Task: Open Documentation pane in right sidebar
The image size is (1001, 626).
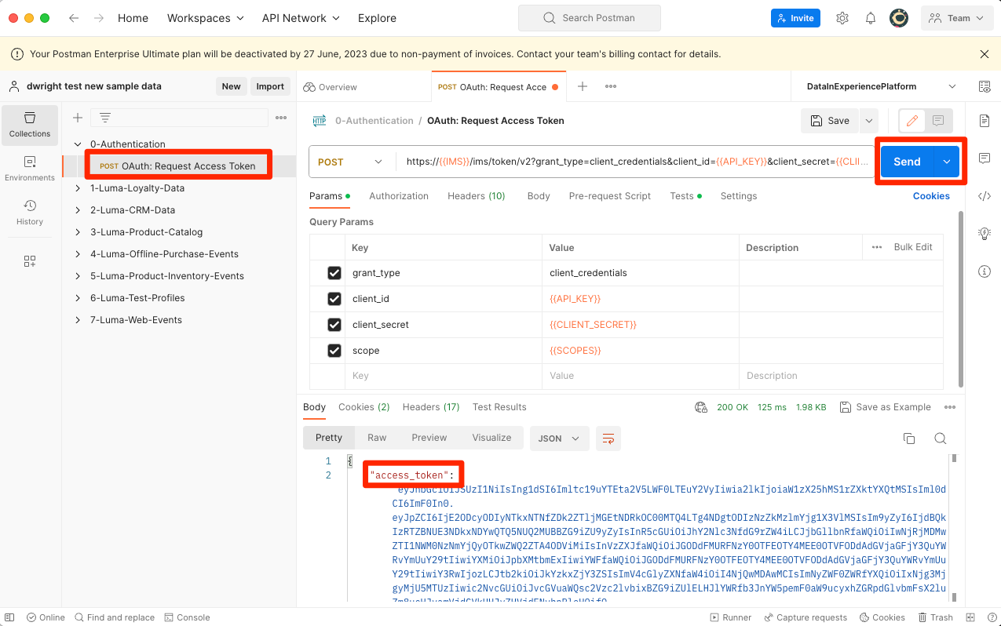Action: point(985,121)
